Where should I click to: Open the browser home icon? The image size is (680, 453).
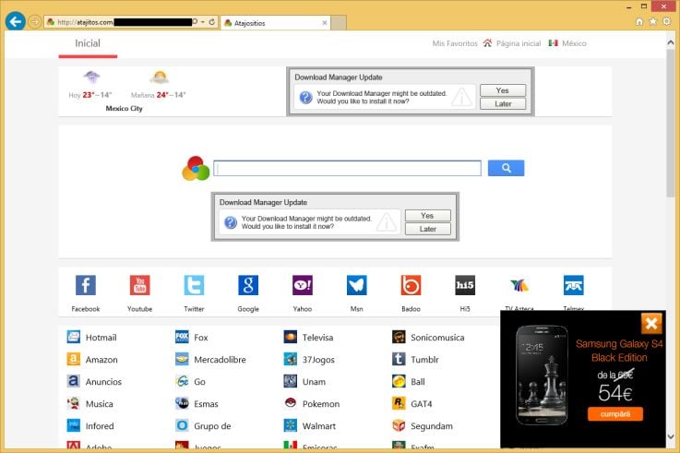pyautogui.click(x=639, y=21)
